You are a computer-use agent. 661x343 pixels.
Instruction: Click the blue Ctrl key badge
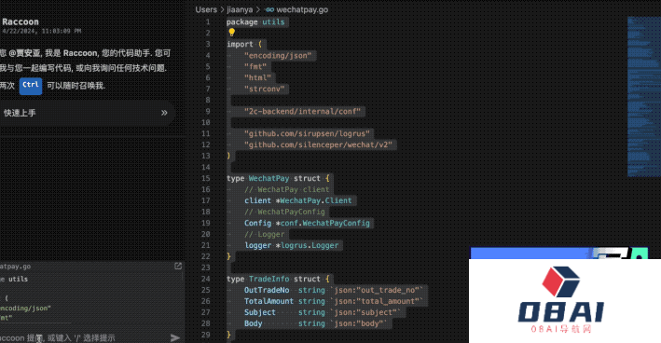31,86
